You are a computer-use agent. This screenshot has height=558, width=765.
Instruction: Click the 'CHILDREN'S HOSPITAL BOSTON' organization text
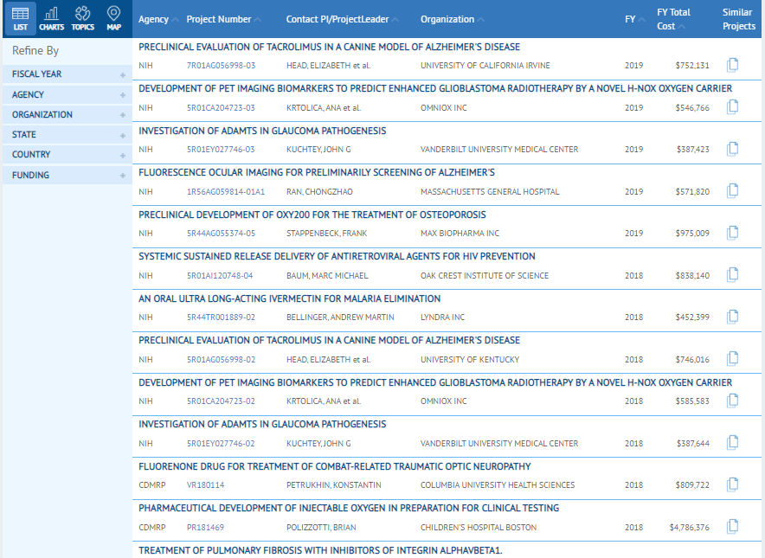[479, 527]
